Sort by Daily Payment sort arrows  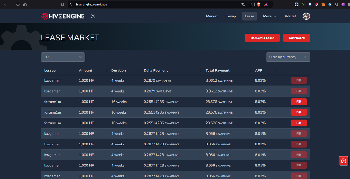(x=201, y=71)
